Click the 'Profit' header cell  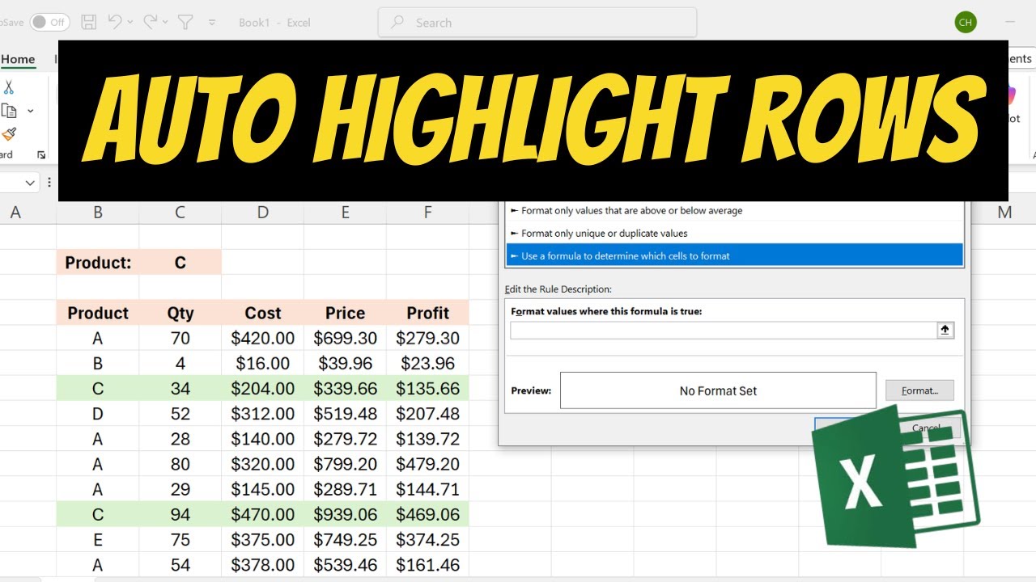pos(428,313)
